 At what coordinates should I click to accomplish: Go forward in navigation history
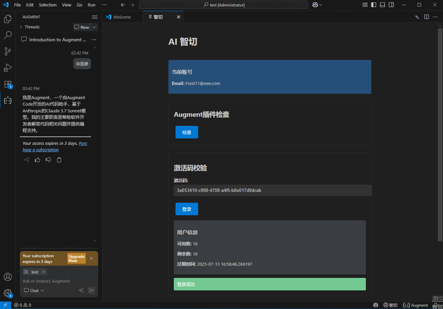coord(132,5)
